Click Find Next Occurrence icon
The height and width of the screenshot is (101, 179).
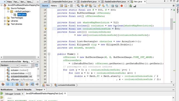(86, 6)
